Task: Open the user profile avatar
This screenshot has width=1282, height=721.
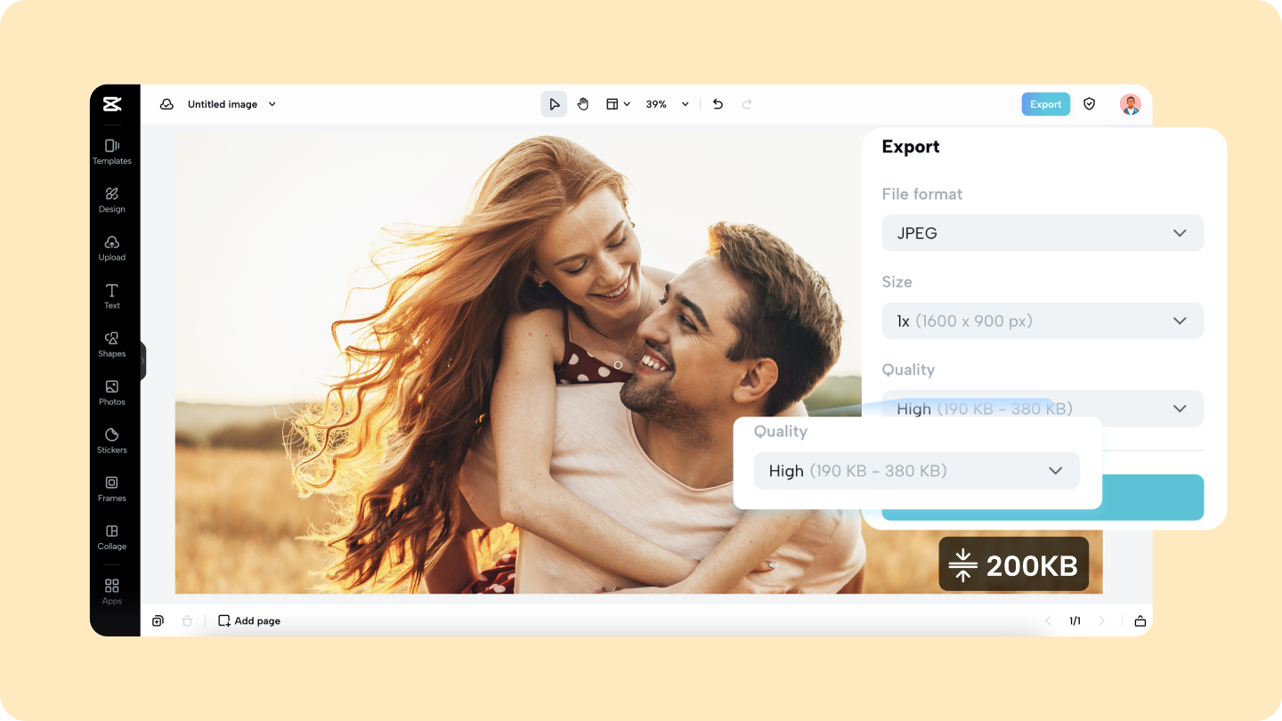Action: point(1131,104)
